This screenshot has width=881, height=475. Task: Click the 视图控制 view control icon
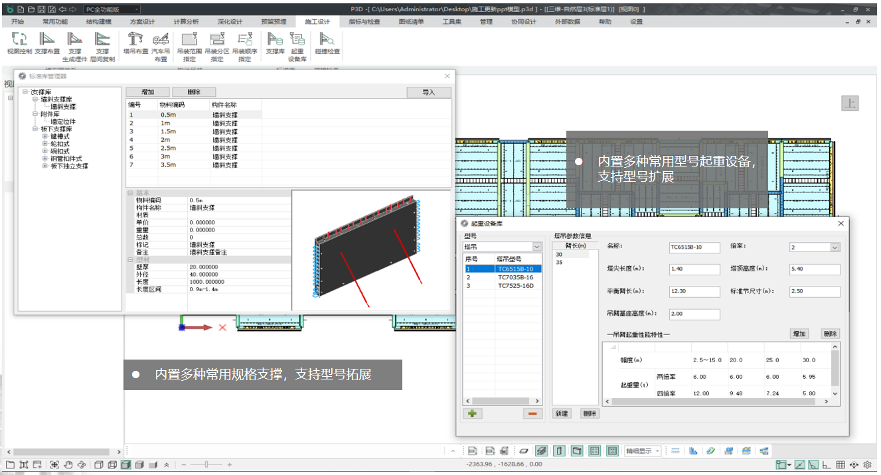(19, 39)
